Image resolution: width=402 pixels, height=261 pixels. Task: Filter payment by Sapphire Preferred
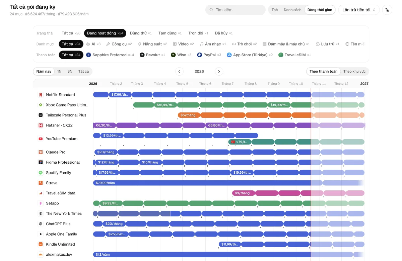(x=110, y=55)
